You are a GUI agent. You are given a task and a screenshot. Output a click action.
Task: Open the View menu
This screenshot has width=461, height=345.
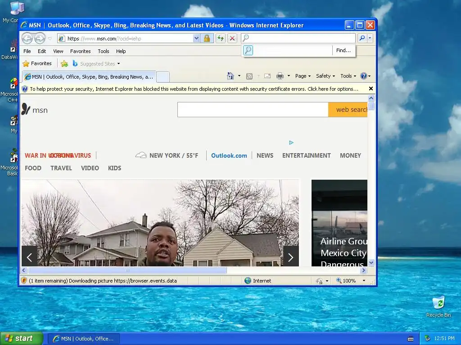click(x=58, y=51)
